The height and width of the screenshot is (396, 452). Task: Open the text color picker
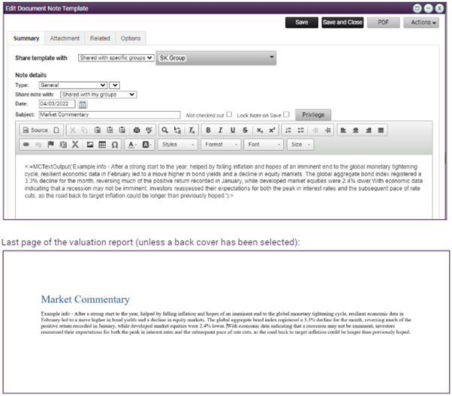click(132, 144)
